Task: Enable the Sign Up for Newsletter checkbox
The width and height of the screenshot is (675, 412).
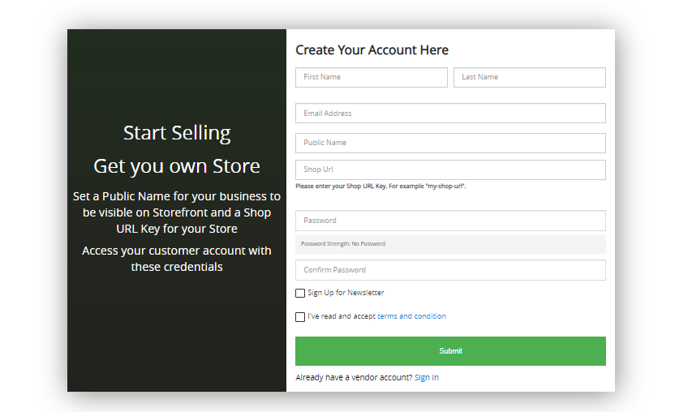Action: (x=300, y=293)
